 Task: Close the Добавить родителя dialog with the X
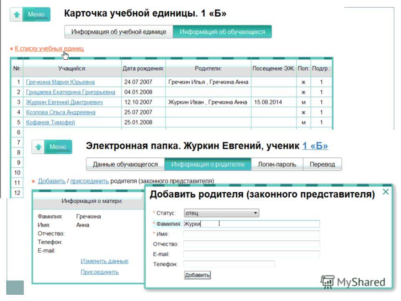386,191
